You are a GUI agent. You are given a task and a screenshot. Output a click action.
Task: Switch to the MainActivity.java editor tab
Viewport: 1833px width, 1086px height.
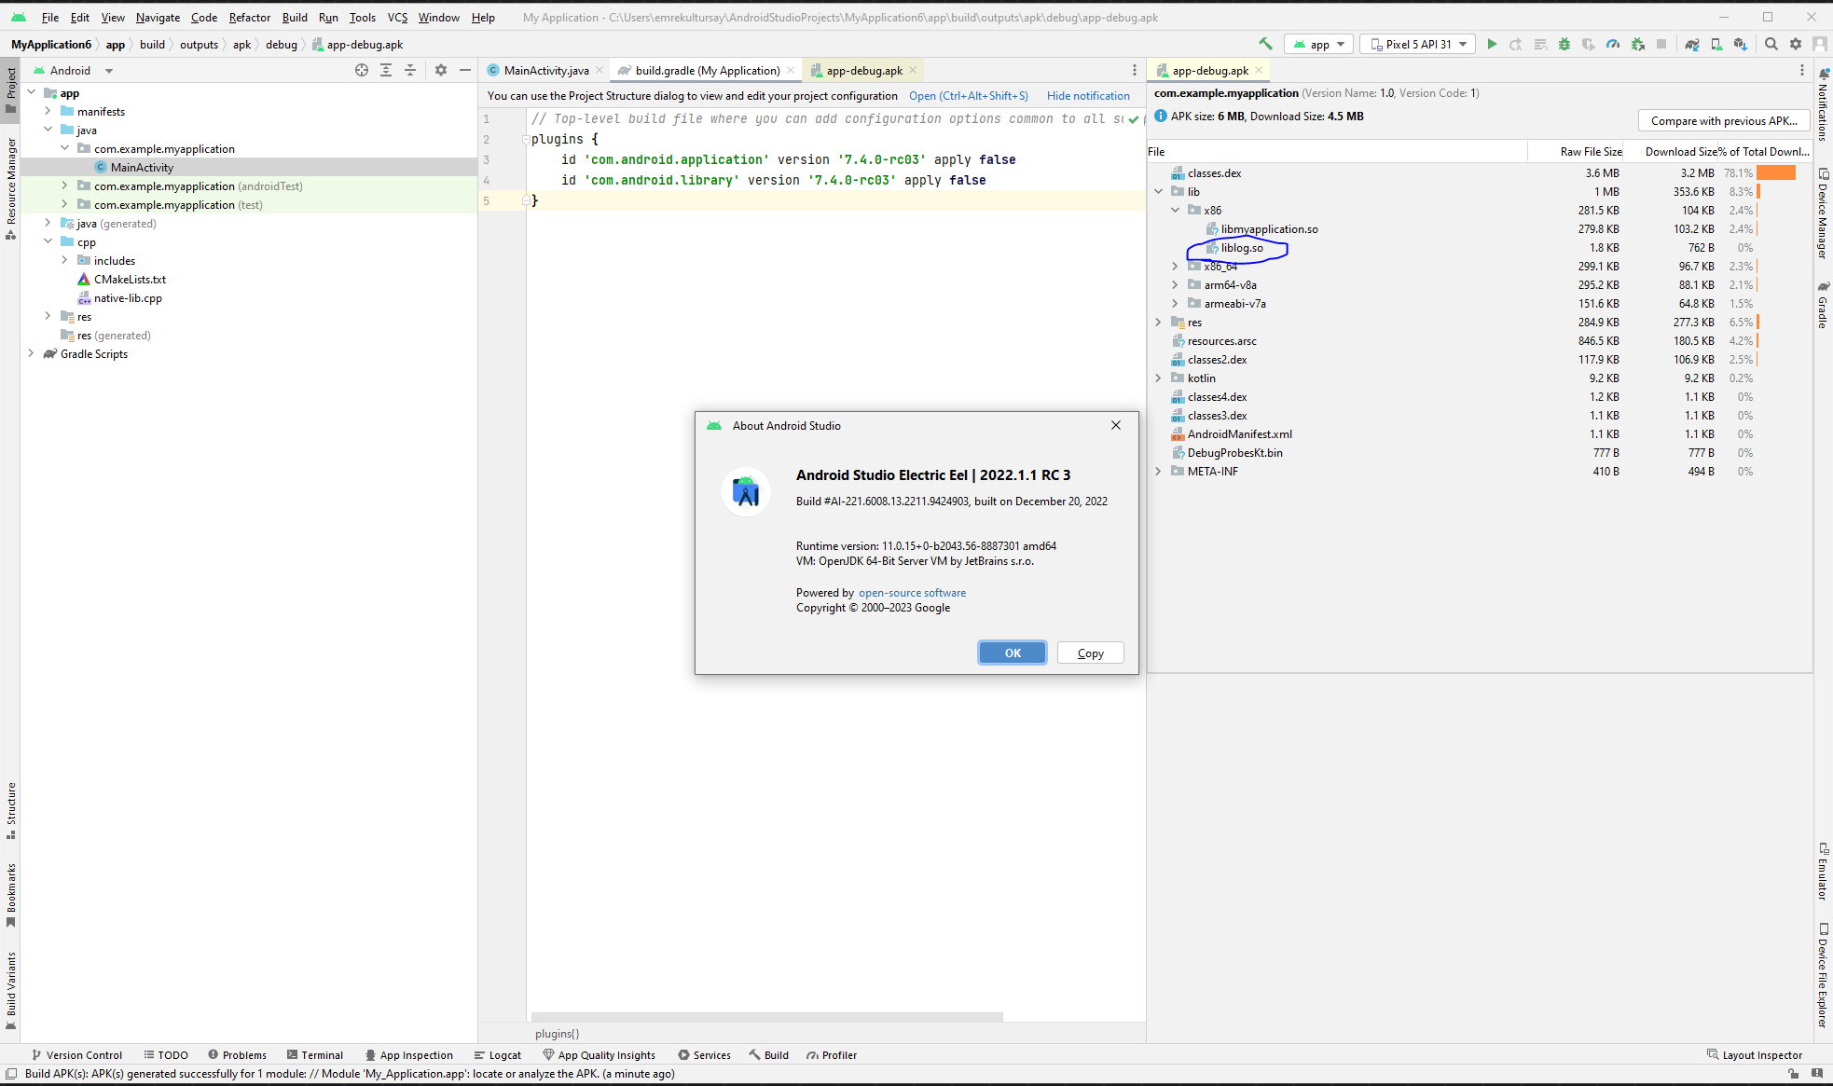click(x=545, y=70)
